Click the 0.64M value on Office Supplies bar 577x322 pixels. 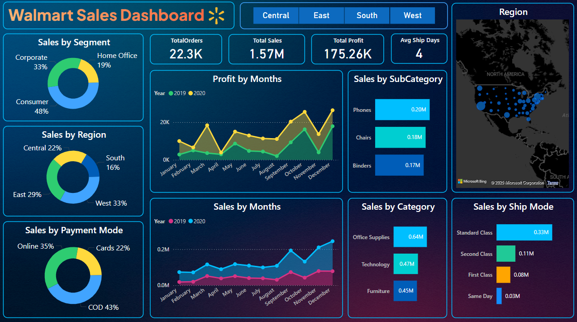point(415,237)
